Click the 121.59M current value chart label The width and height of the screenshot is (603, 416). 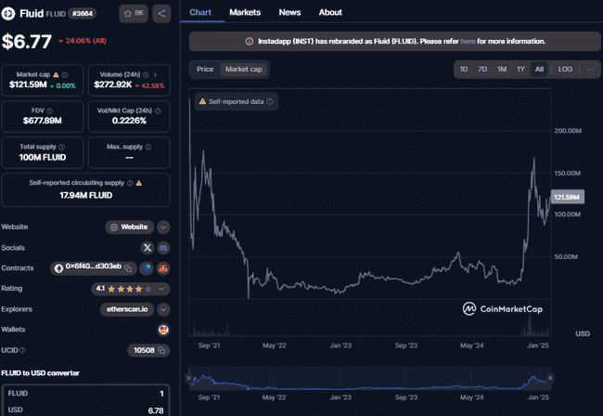[567, 197]
